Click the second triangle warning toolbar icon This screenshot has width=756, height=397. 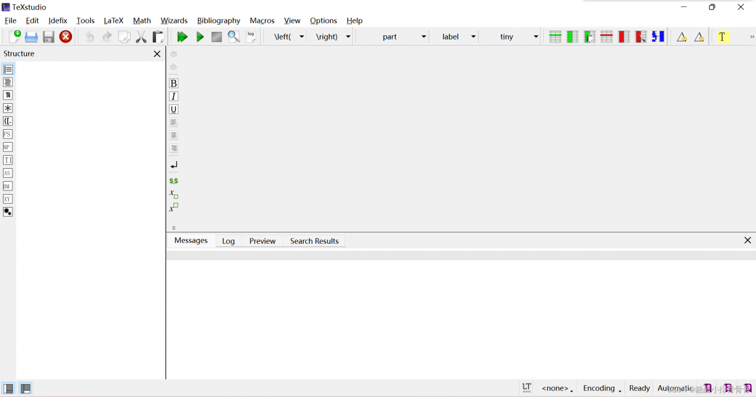[x=699, y=37]
